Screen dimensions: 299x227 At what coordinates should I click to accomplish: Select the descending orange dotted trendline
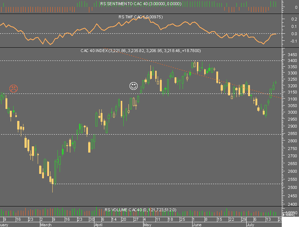(x=193, y=73)
